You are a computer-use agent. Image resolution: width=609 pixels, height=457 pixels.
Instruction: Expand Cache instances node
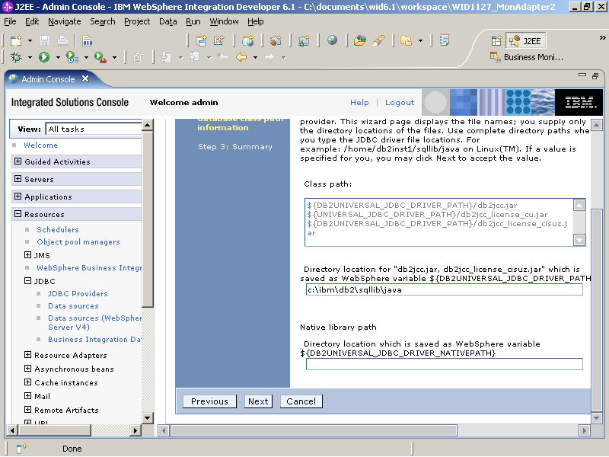(x=27, y=382)
